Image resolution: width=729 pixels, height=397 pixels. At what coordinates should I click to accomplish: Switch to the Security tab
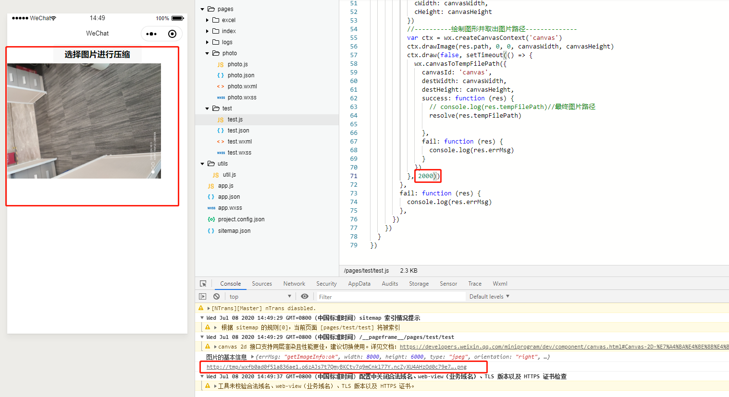point(326,284)
